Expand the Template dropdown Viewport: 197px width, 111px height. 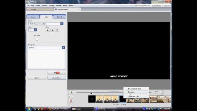coord(63,48)
